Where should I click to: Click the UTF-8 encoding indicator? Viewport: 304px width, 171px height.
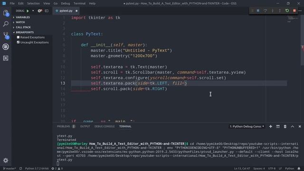(272, 169)
